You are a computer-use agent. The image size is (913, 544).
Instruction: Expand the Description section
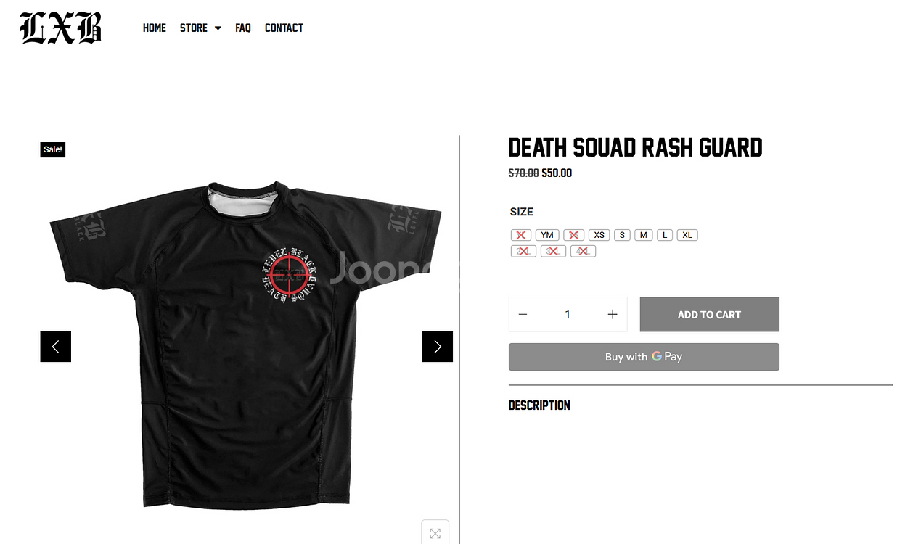click(539, 405)
